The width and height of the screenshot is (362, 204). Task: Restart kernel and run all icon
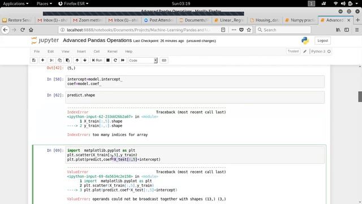pos(123,61)
